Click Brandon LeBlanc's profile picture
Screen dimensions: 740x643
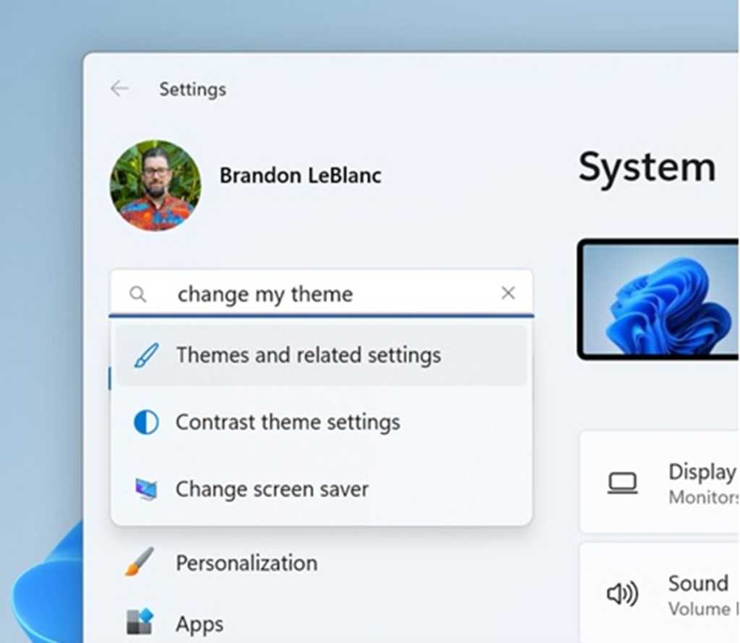point(155,185)
